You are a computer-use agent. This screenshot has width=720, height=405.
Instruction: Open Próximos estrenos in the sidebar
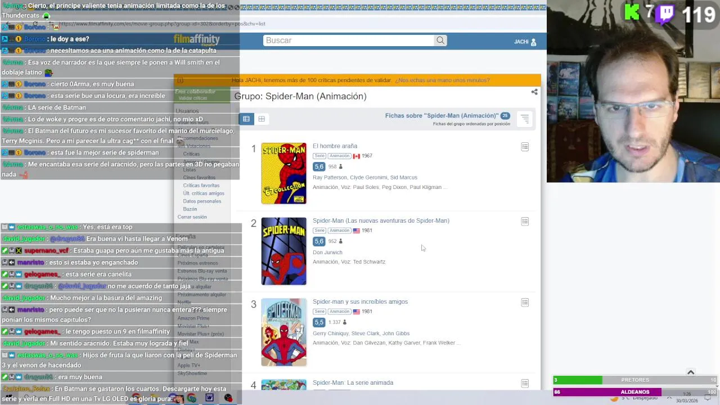pyautogui.click(x=197, y=263)
